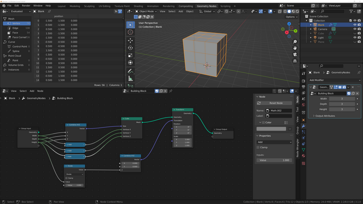Select the Measure tool in viewport toolbar

(x=130, y=79)
